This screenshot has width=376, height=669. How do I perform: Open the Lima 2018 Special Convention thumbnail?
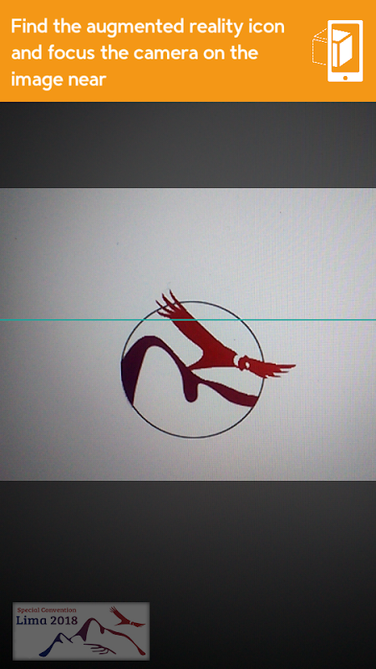tap(81, 631)
